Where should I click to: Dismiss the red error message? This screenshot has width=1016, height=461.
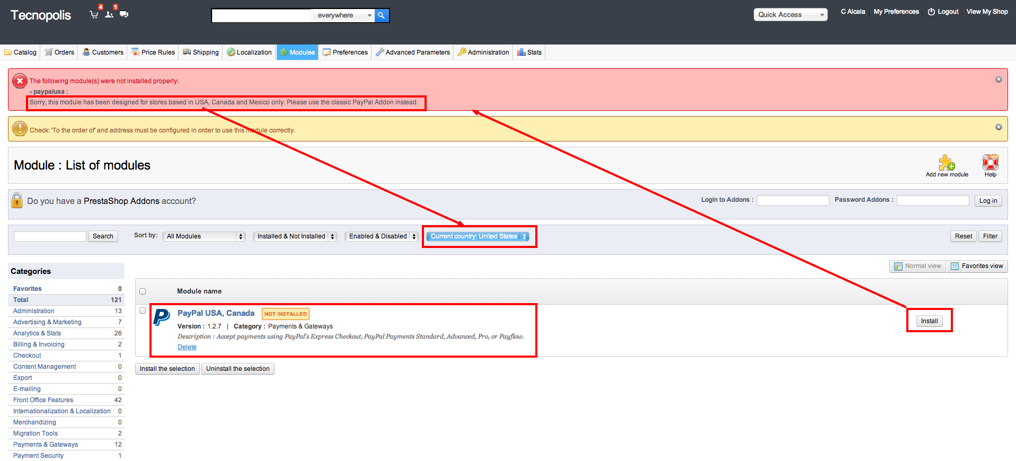(x=999, y=79)
